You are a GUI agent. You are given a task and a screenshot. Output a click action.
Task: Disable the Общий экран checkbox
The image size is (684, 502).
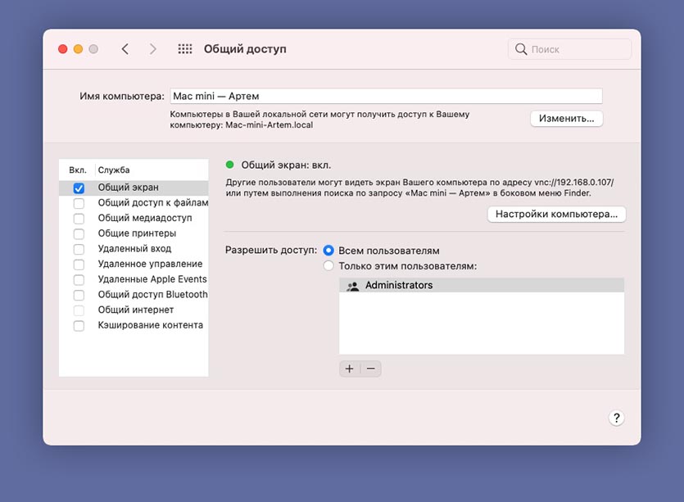pyautogui.click(x=79, y=188)
